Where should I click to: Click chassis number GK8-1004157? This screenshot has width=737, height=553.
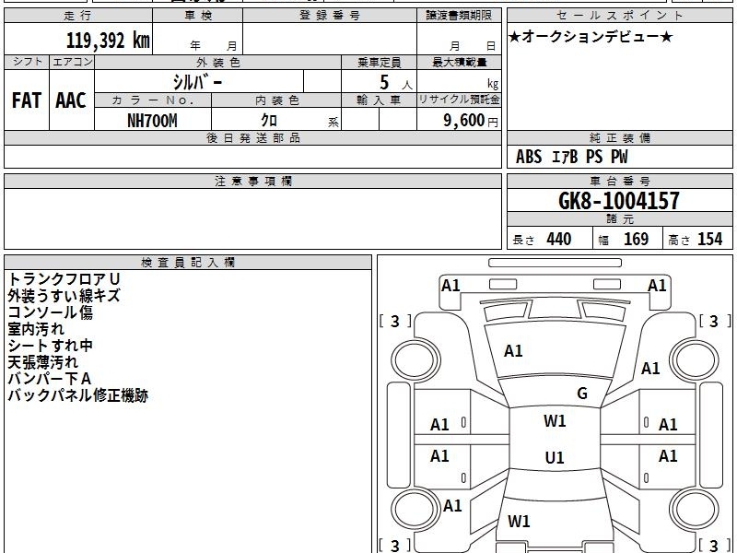point(619,201)
